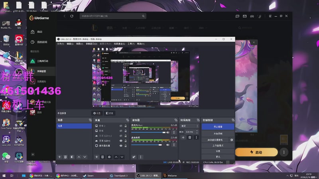Add a transition with the plus icon
Image resolution: width=319 pixels, height=179 pixels.
(x=183, y=137)
